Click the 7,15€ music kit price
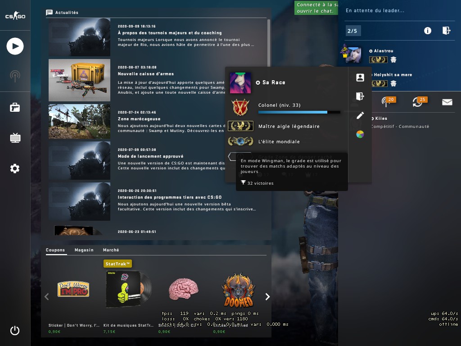Screen dimensions: 461x346 click(109, 332)
